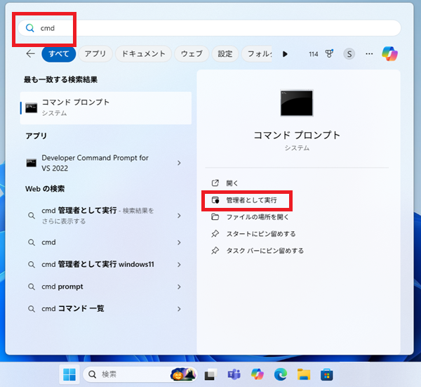Open the S account avatar
Screen dimensions: 421x387
(x=349, y=54)
